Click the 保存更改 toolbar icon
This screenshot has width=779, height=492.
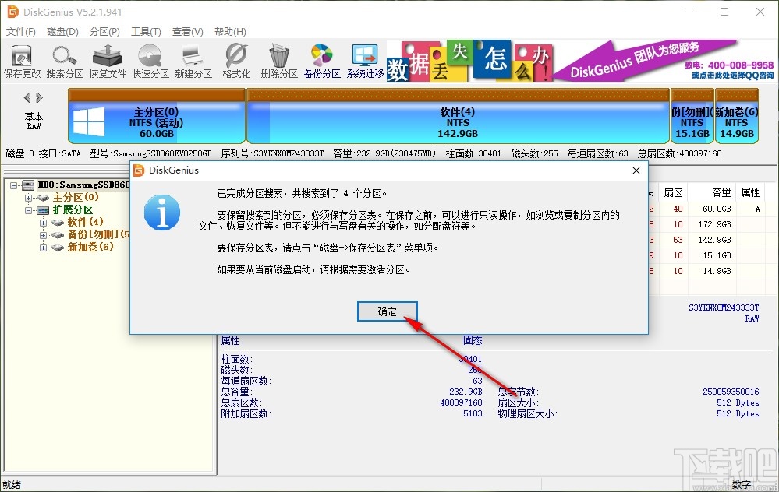(22, 61)
